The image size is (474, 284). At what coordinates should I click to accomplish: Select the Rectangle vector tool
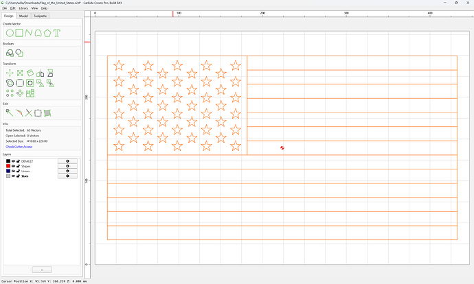pyautogui.click(x=19, y=33)
